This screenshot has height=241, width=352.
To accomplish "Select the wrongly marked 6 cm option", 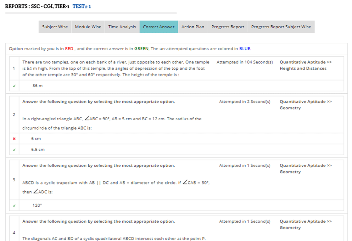I will 36,139.
